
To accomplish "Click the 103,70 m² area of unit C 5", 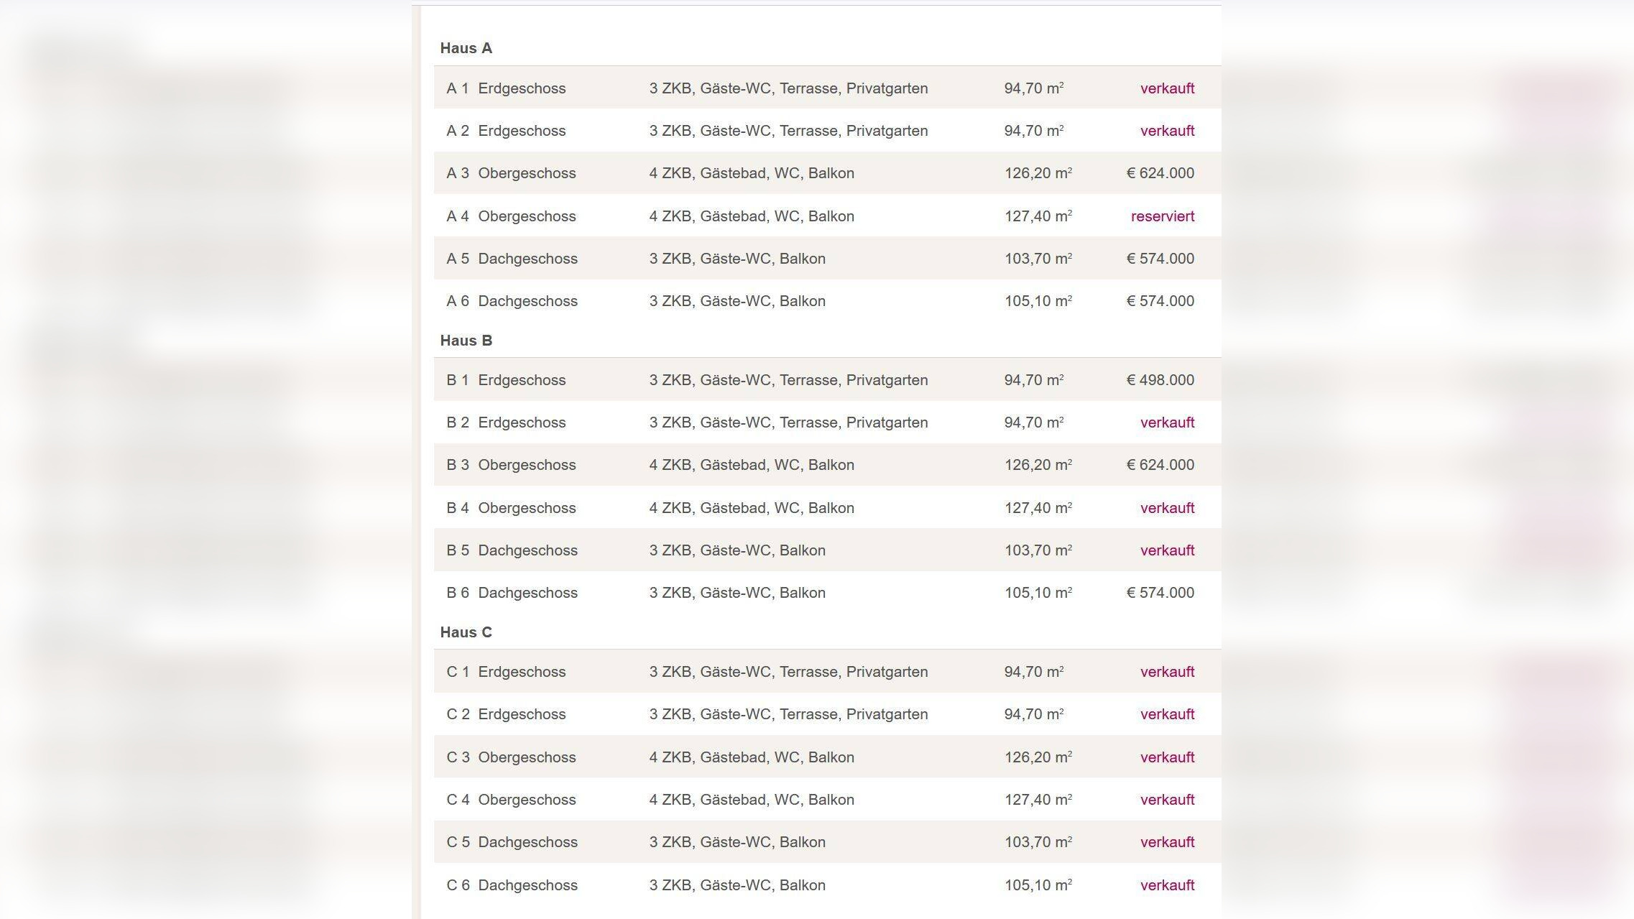I will 1038,842.
